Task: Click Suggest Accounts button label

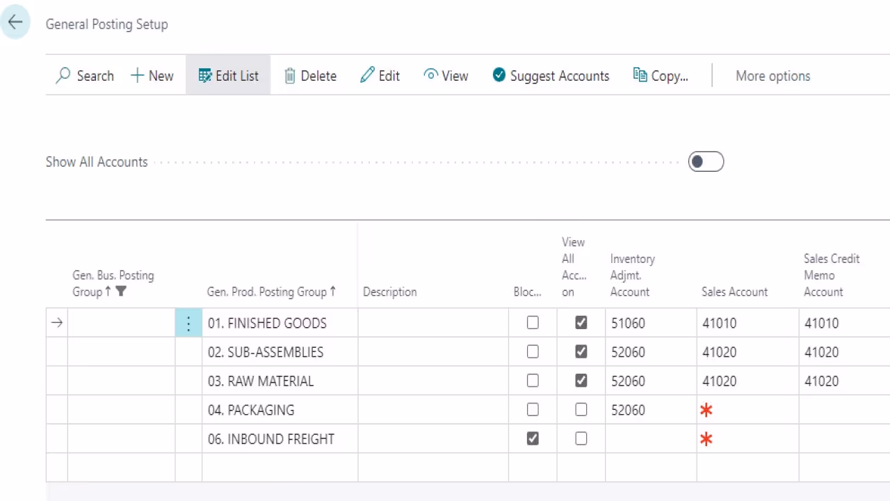Action: tap(560, 76)
